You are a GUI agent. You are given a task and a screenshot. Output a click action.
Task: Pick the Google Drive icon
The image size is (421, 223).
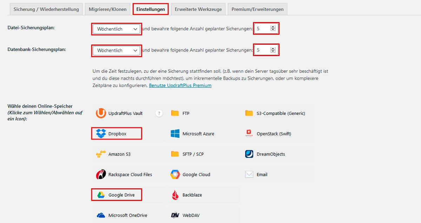101,195
